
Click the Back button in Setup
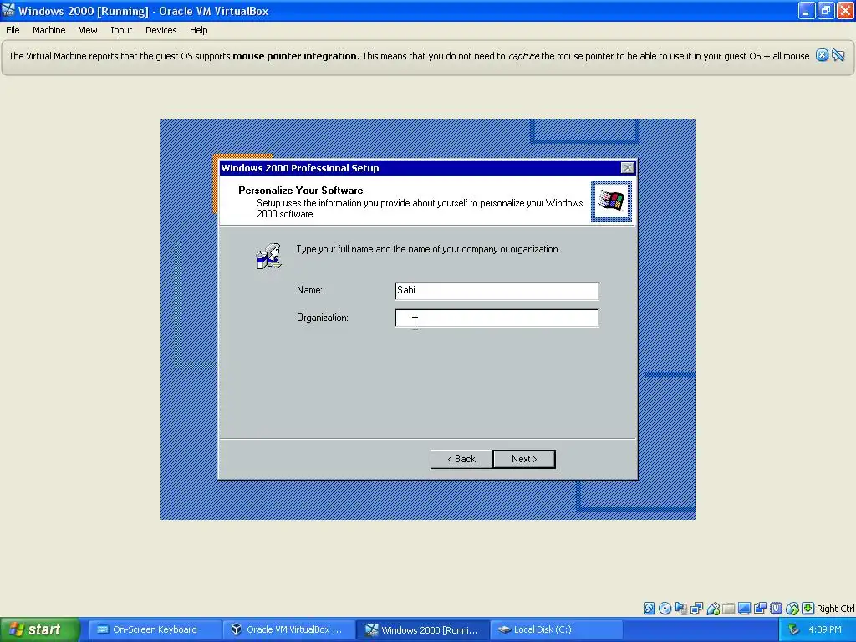(x=461, y=459)
